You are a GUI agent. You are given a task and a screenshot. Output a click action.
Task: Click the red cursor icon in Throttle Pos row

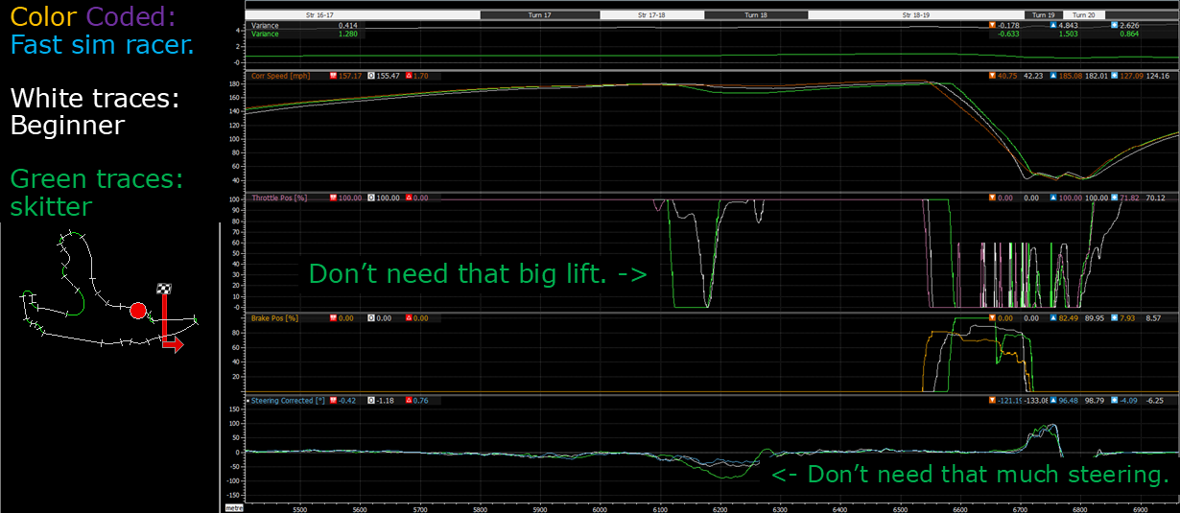(x=333, y=197)
